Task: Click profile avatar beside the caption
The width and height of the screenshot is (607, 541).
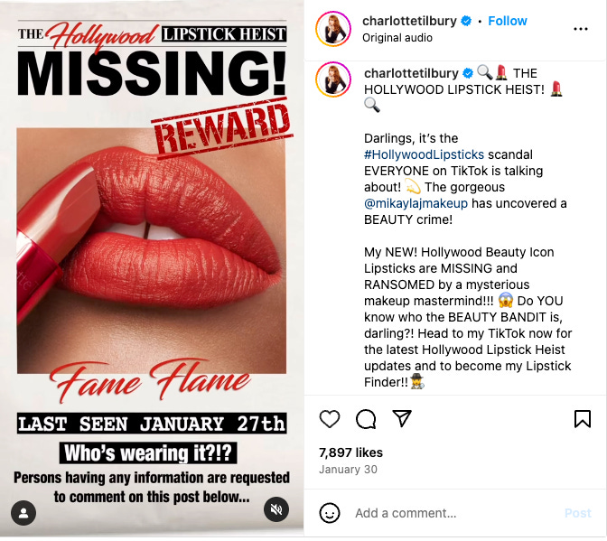Action: [333, 79]
